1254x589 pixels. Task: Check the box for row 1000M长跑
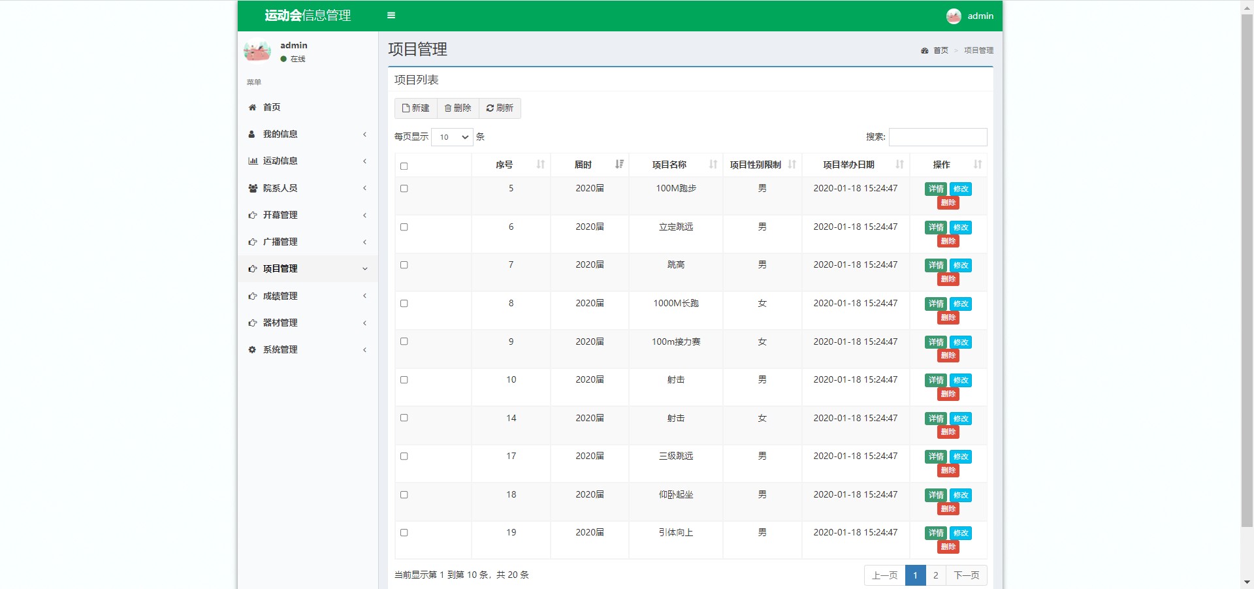coord(404,303)
